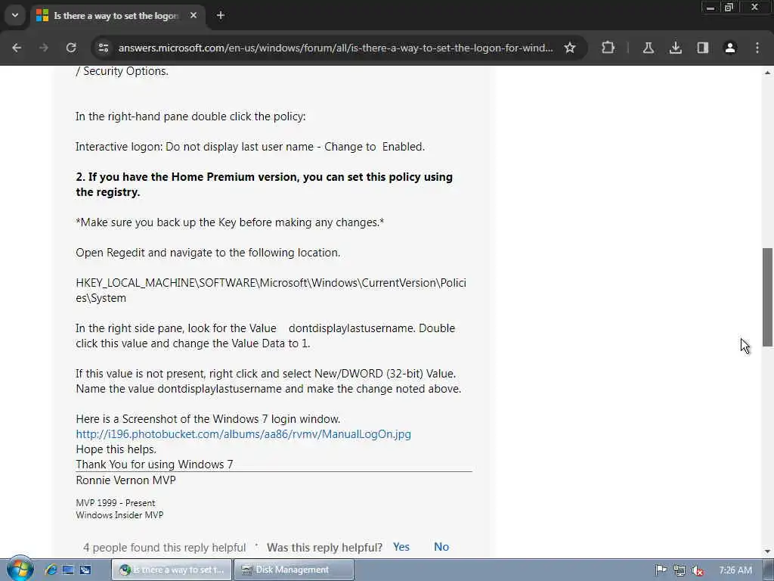This screenshot has width=774, height=581.
Task: Open the photobucket ManualLogOn.jpg link
Action: 243,434
